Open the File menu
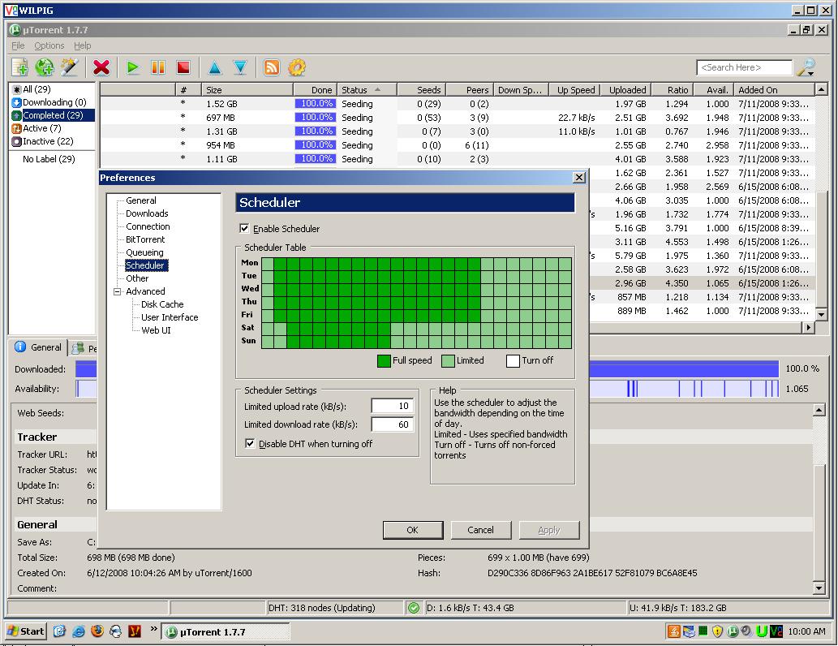The height and width of the screenshot is (646, 838). point(18,45)
